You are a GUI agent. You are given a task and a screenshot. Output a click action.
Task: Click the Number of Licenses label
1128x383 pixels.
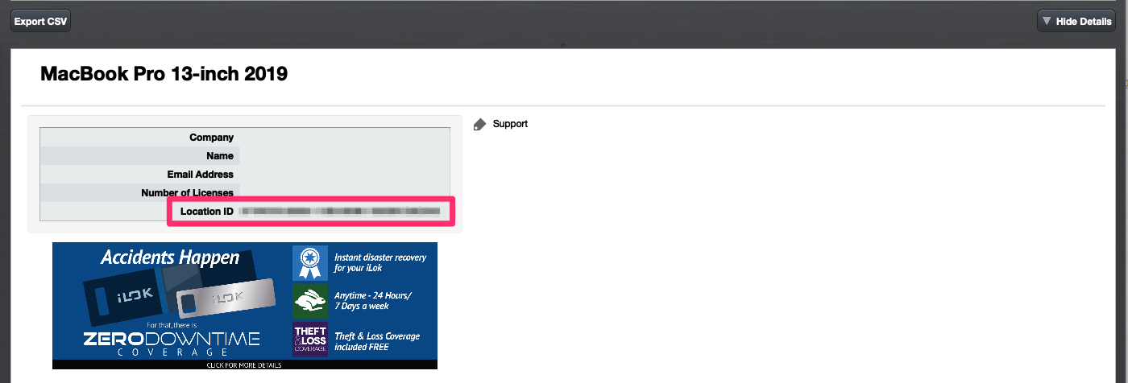click(x=187, y=193)
